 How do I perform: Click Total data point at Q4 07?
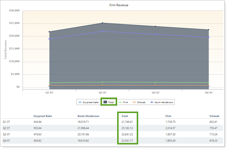(209, 30)
